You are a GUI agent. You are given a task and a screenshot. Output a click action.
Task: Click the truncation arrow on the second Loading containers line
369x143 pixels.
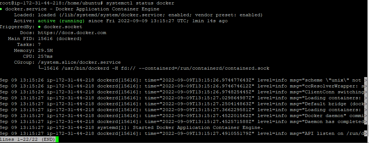click(x=365, y=110)
